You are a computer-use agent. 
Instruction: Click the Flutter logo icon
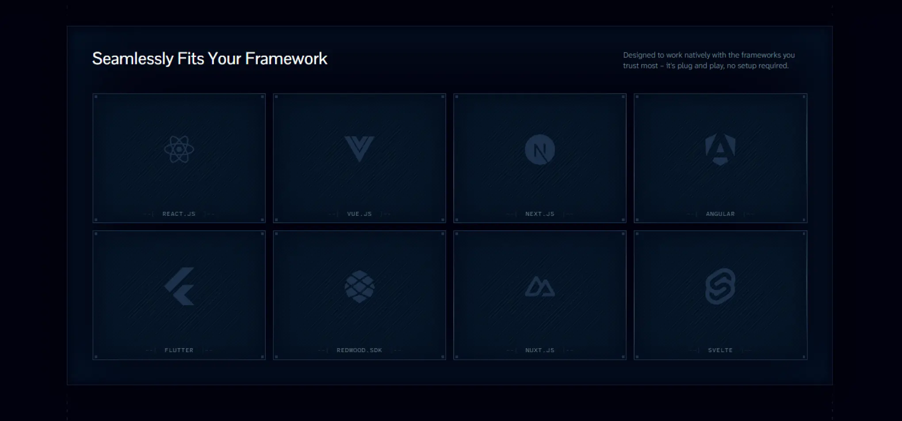[179, 286]
